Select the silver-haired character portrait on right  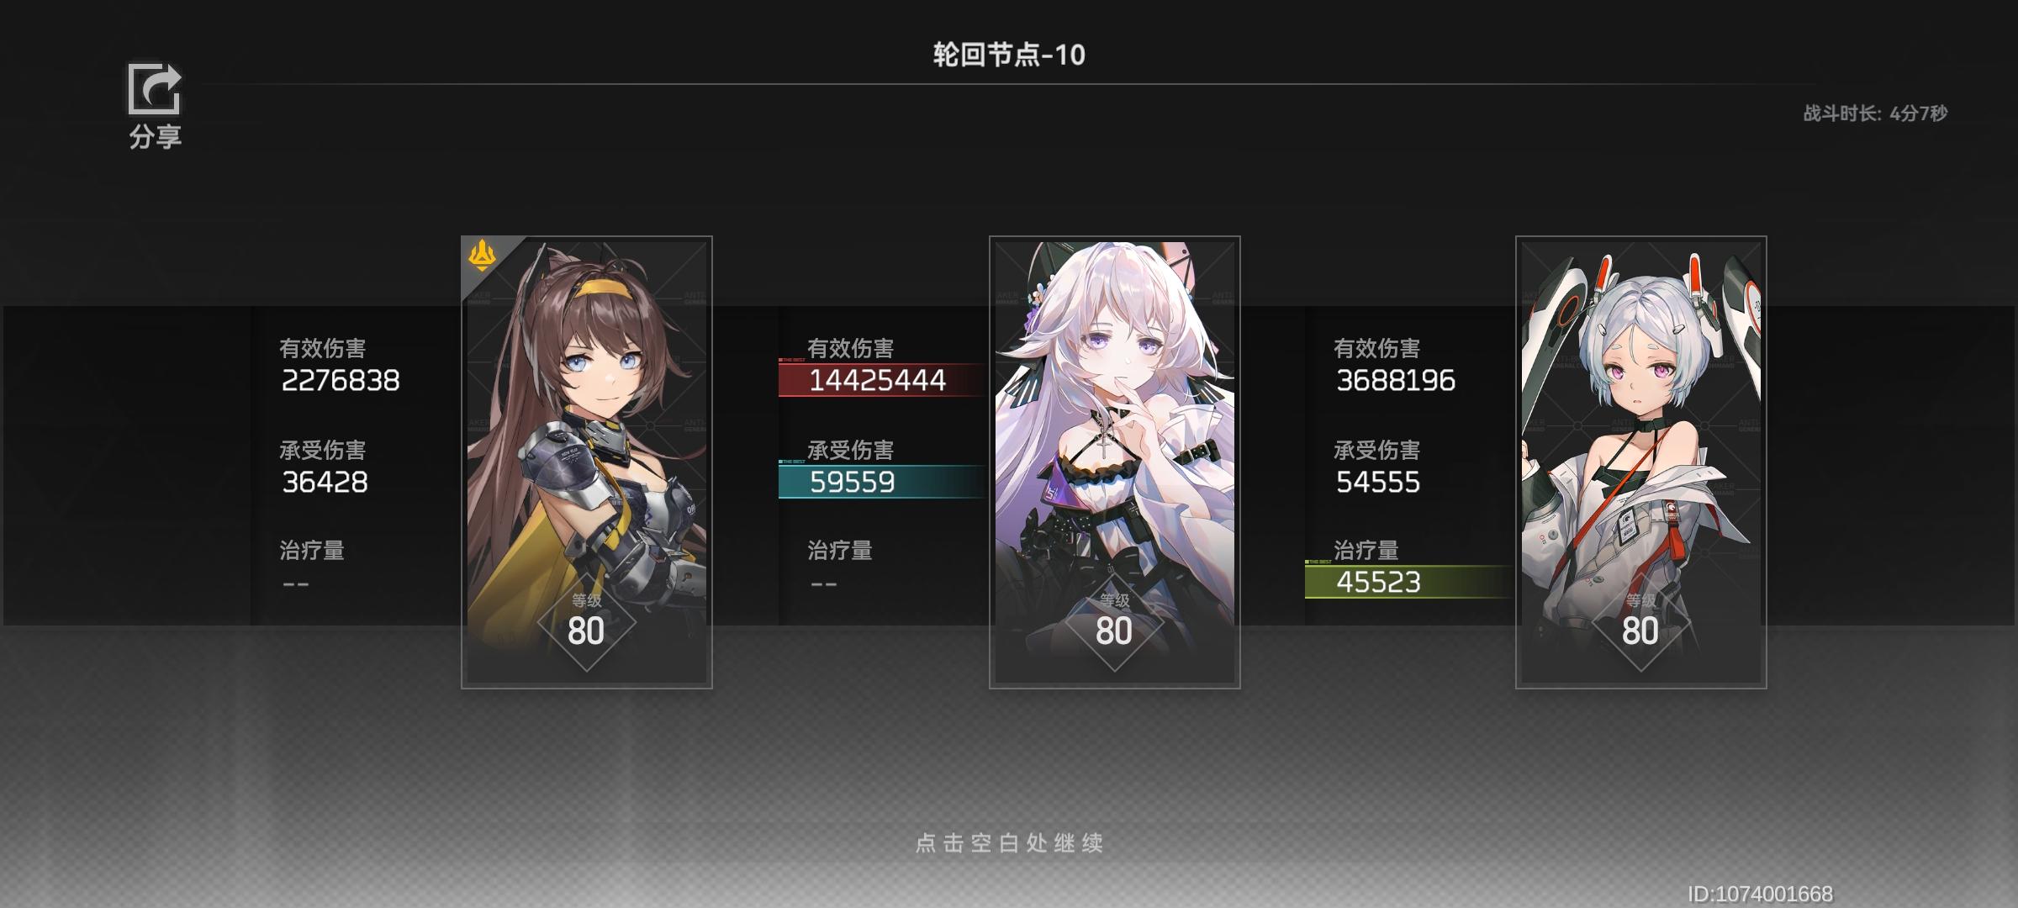(1641, 462)
